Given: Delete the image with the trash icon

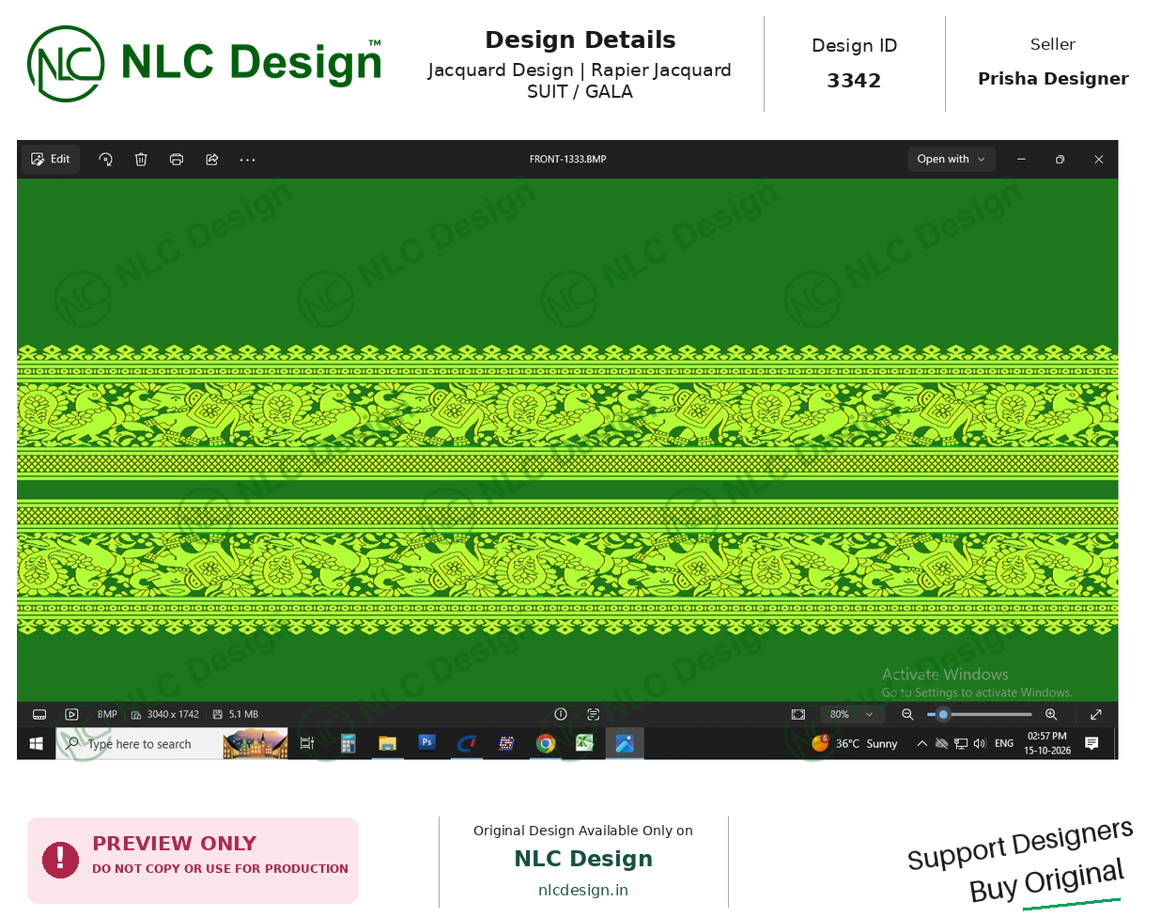Looking at the screenshot, I should click(x=141, y=160).
